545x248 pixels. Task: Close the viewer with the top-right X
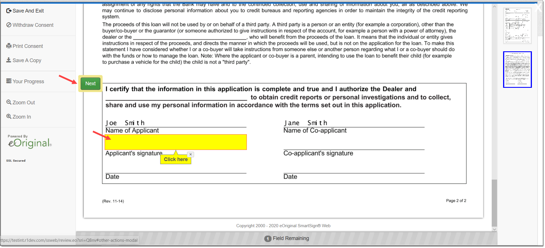(538, 7)
